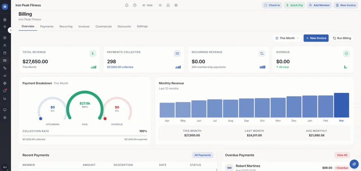
Task: Open the This Month date dropdown
Action: pos(287,38)
